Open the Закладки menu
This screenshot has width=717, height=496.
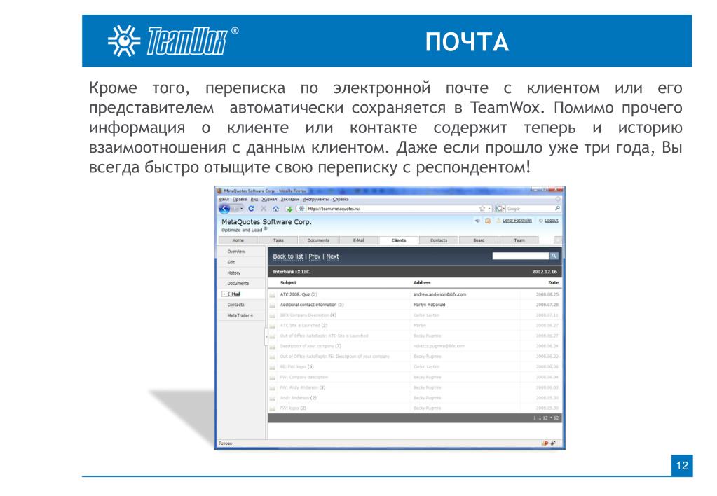coord(289,200)
